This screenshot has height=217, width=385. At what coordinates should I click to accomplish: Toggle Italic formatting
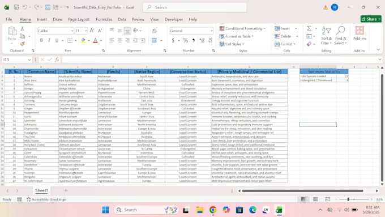pos(49,40)
